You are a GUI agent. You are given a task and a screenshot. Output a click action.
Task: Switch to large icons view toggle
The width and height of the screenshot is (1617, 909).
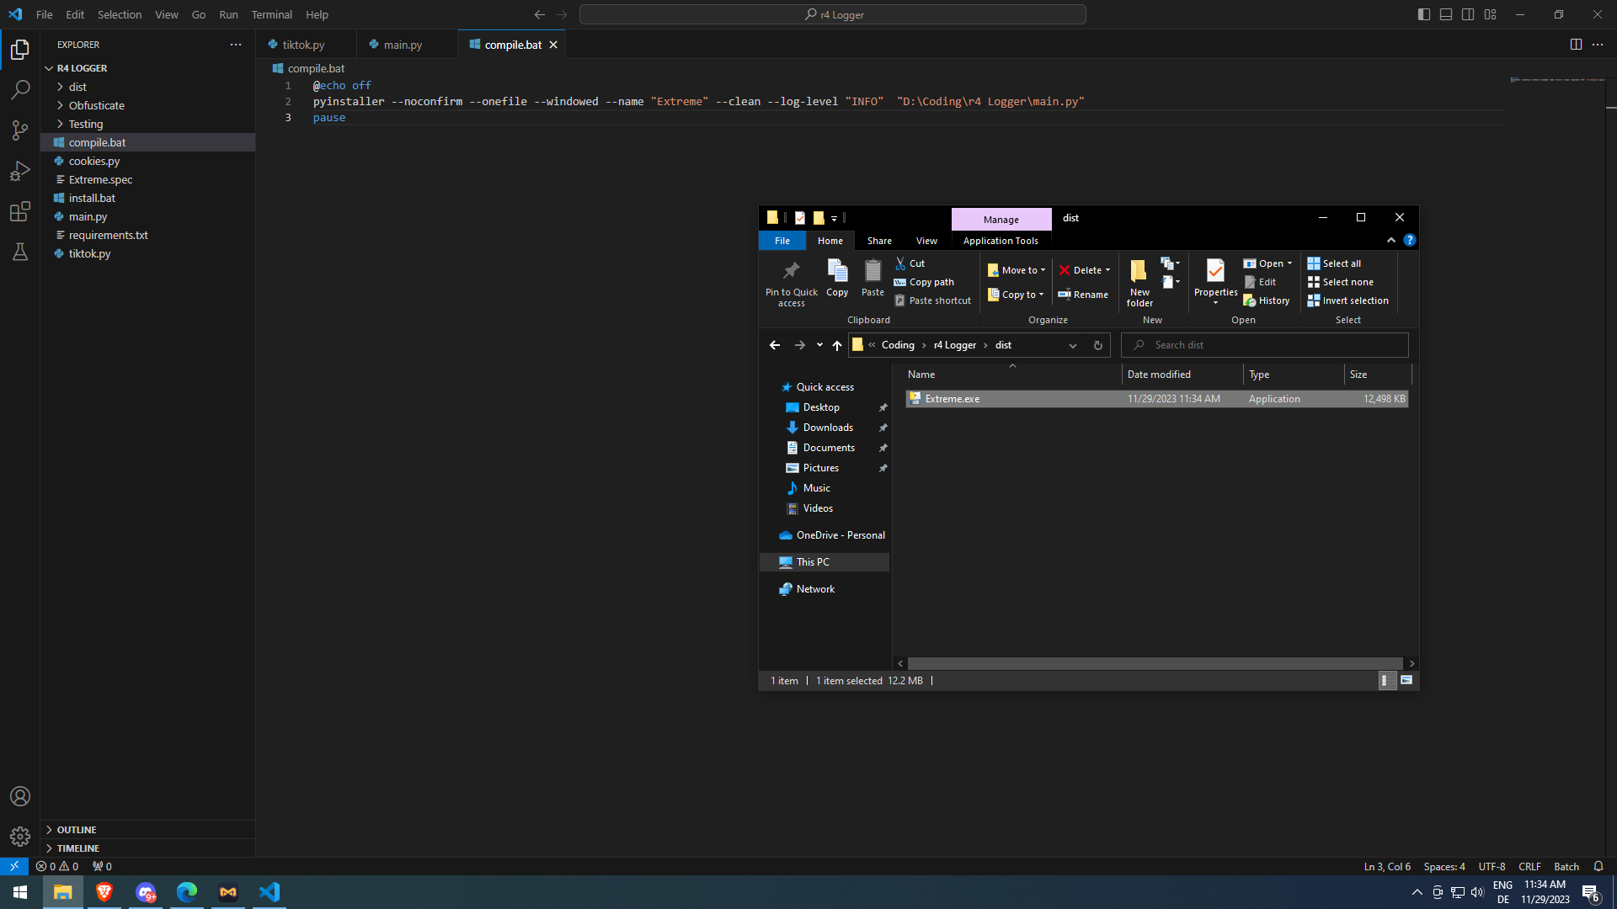1406,680
